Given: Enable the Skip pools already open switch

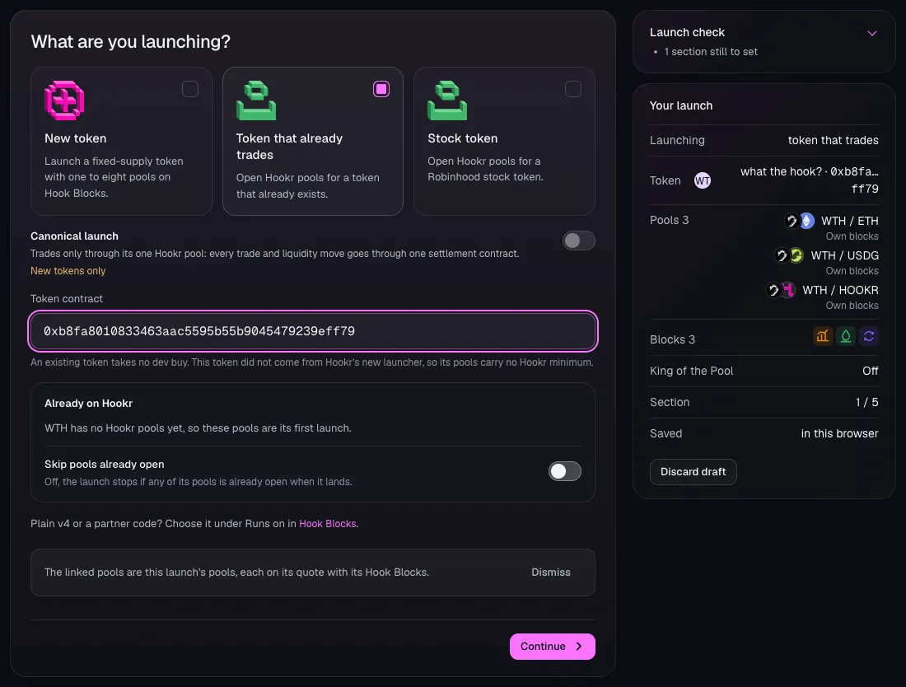Looking at the screenshot, I should click(x=565, y=471).
